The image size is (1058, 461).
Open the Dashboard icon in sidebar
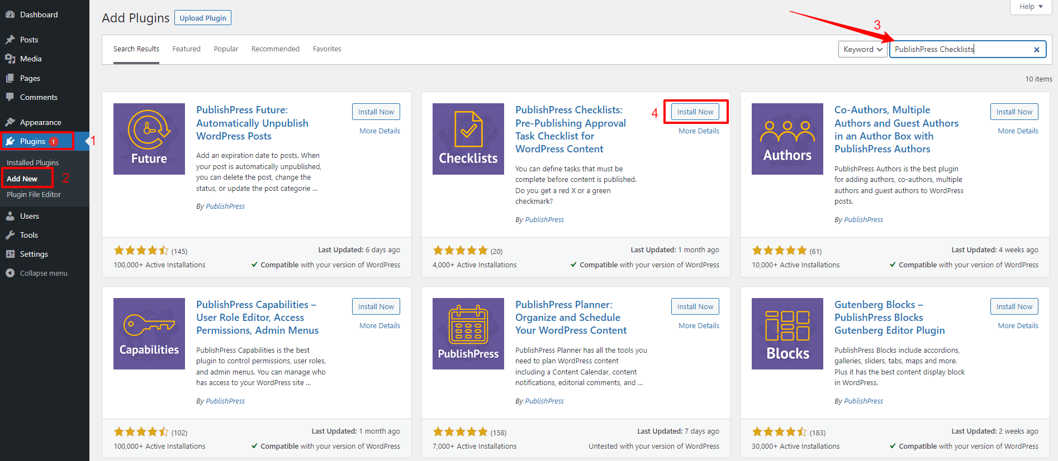tap(10, 15)
